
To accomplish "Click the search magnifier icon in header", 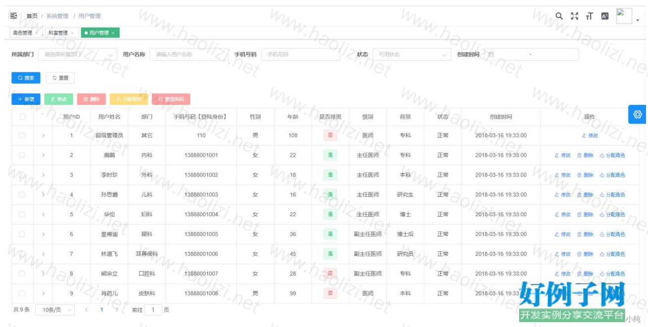I will [559, 16].
